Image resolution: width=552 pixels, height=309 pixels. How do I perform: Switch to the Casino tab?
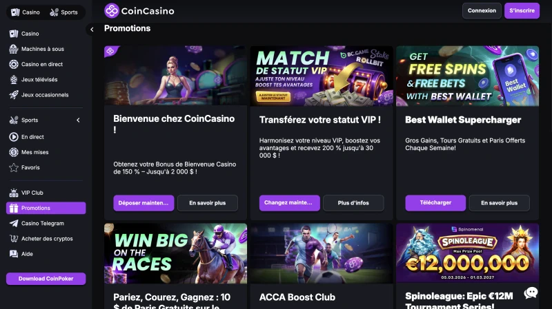click(26, 12)
